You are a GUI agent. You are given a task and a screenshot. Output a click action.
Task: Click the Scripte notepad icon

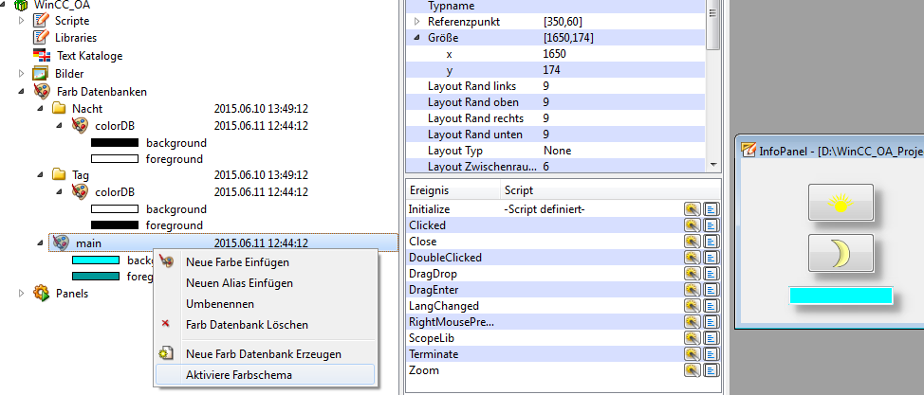pyautogui.click(x=40, y=20)
